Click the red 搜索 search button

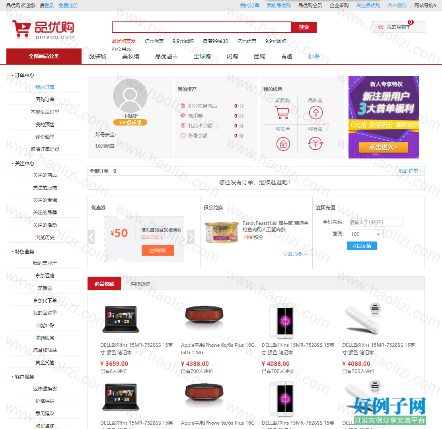coord(304,27)
